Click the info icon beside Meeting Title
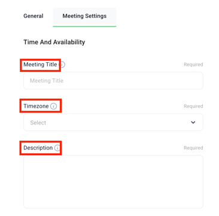Viewport: 219px width, 216px height. click(63, 65)
